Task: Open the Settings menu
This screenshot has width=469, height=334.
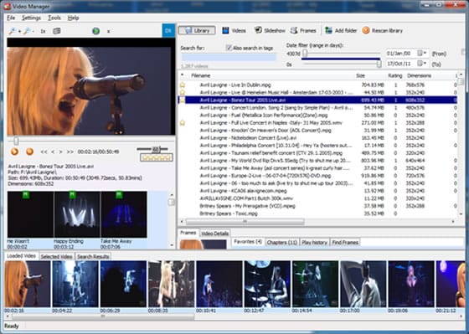Action: 31,18
